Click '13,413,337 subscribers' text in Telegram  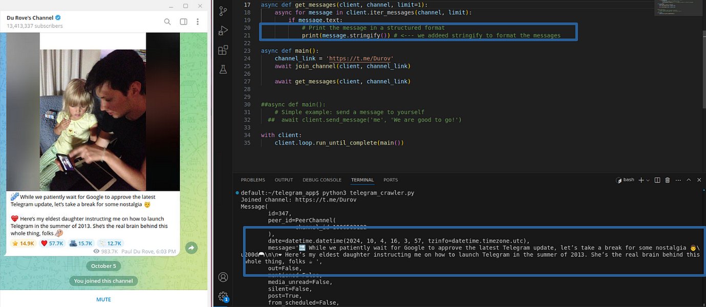click(35, 26)
